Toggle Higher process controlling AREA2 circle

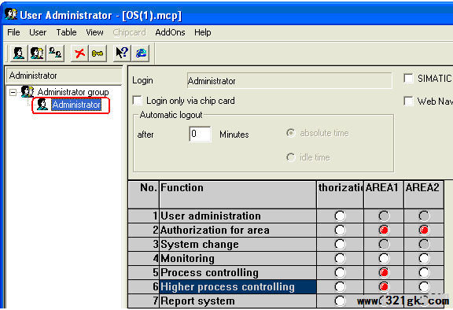click(424, 286)
